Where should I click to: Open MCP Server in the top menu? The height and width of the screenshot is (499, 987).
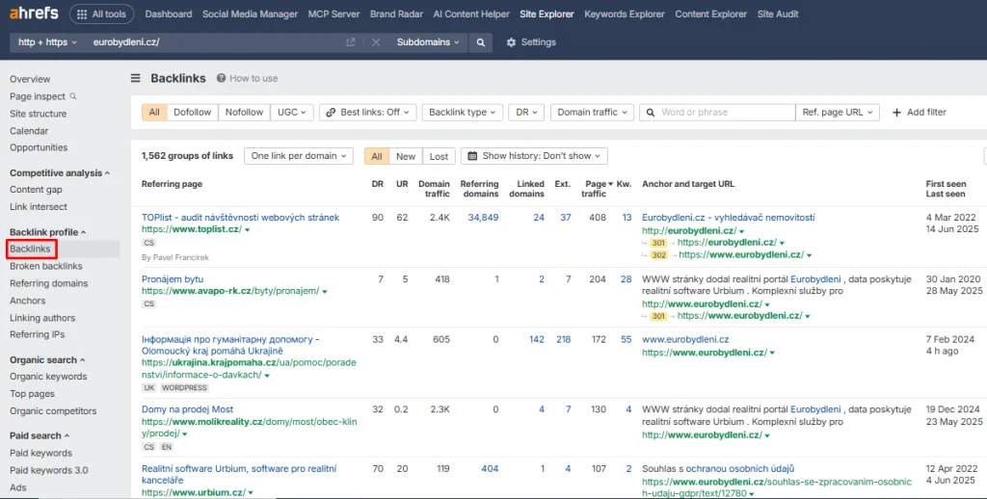pyautogui.click(x=333, y=13)
